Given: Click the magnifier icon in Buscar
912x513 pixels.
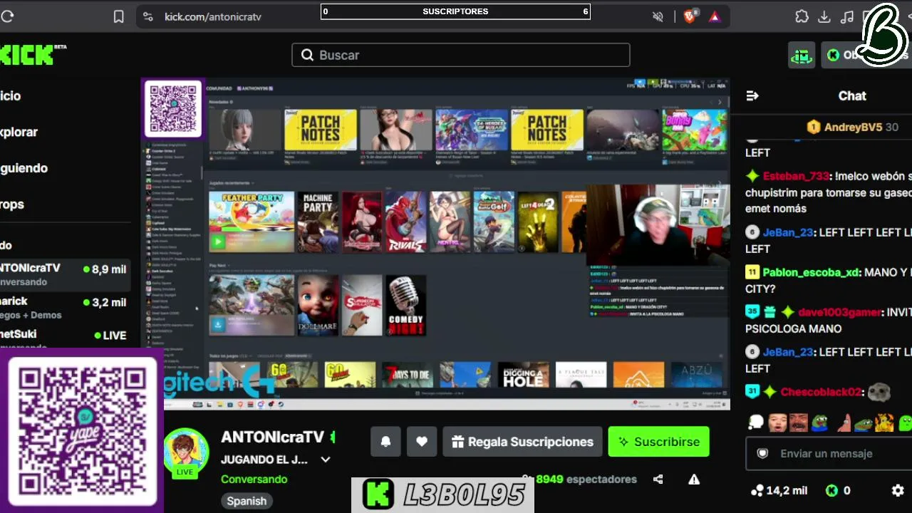Looking at the screenshot, I should coord(307,55).
